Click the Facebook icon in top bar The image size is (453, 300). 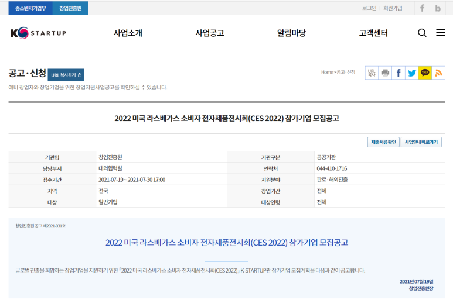pos(422,8)
